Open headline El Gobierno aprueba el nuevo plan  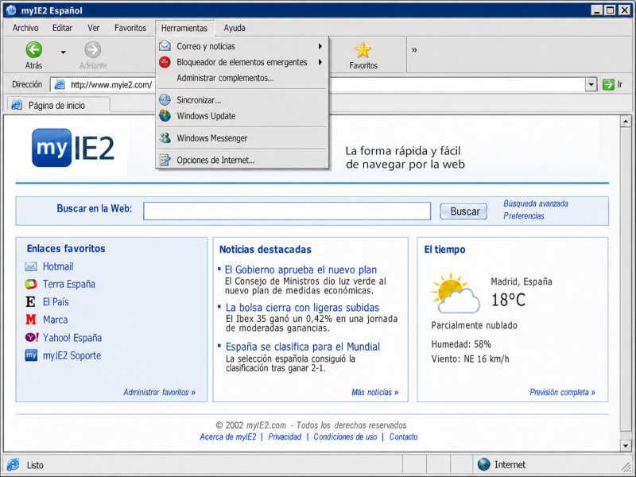(x=301, y=270)
